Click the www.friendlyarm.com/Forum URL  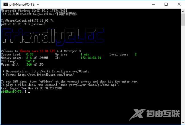(46, 75)
